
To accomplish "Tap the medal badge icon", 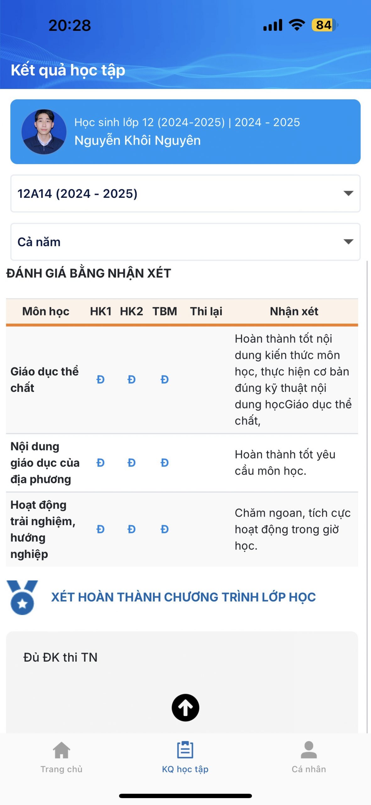I will 22,597.
